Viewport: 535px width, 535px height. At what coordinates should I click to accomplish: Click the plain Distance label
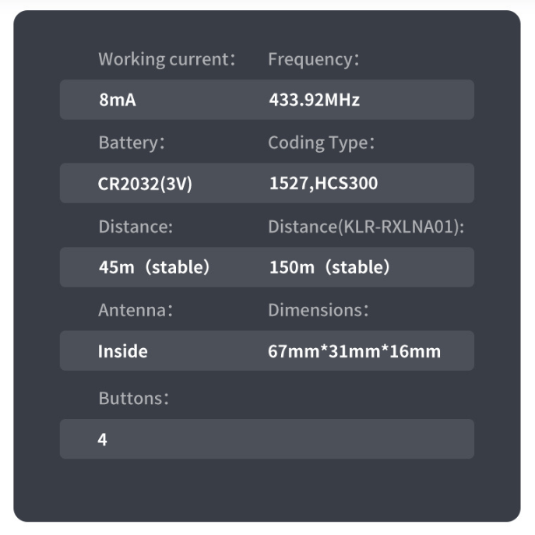136,227
